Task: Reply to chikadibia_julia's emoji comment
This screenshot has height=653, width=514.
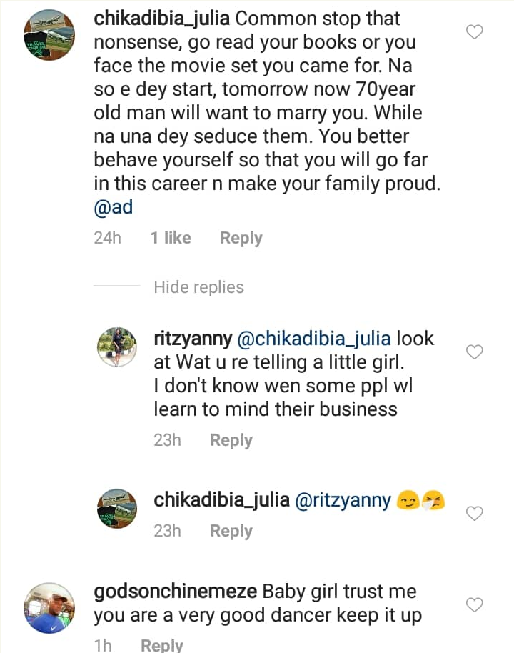Action: tap(231, 531)
